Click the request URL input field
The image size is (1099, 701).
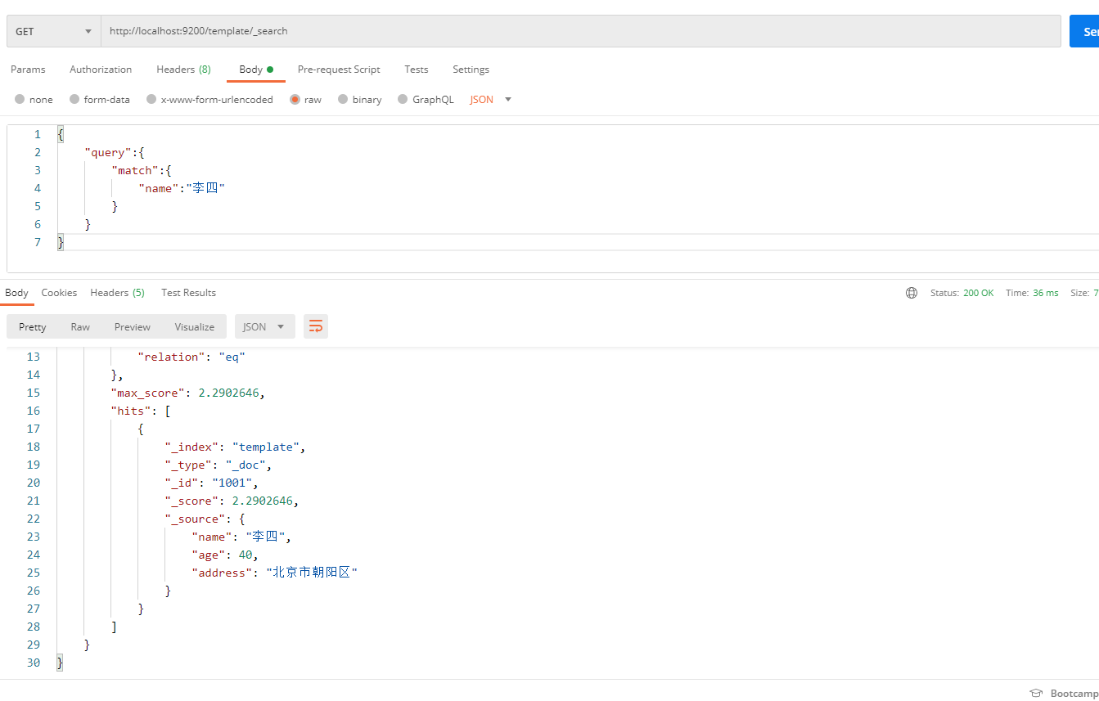click(x=581, y=31)
